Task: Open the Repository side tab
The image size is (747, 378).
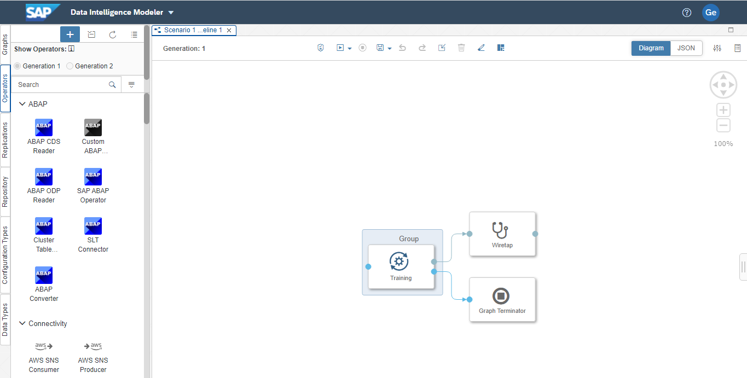Action: coord(5,191)
